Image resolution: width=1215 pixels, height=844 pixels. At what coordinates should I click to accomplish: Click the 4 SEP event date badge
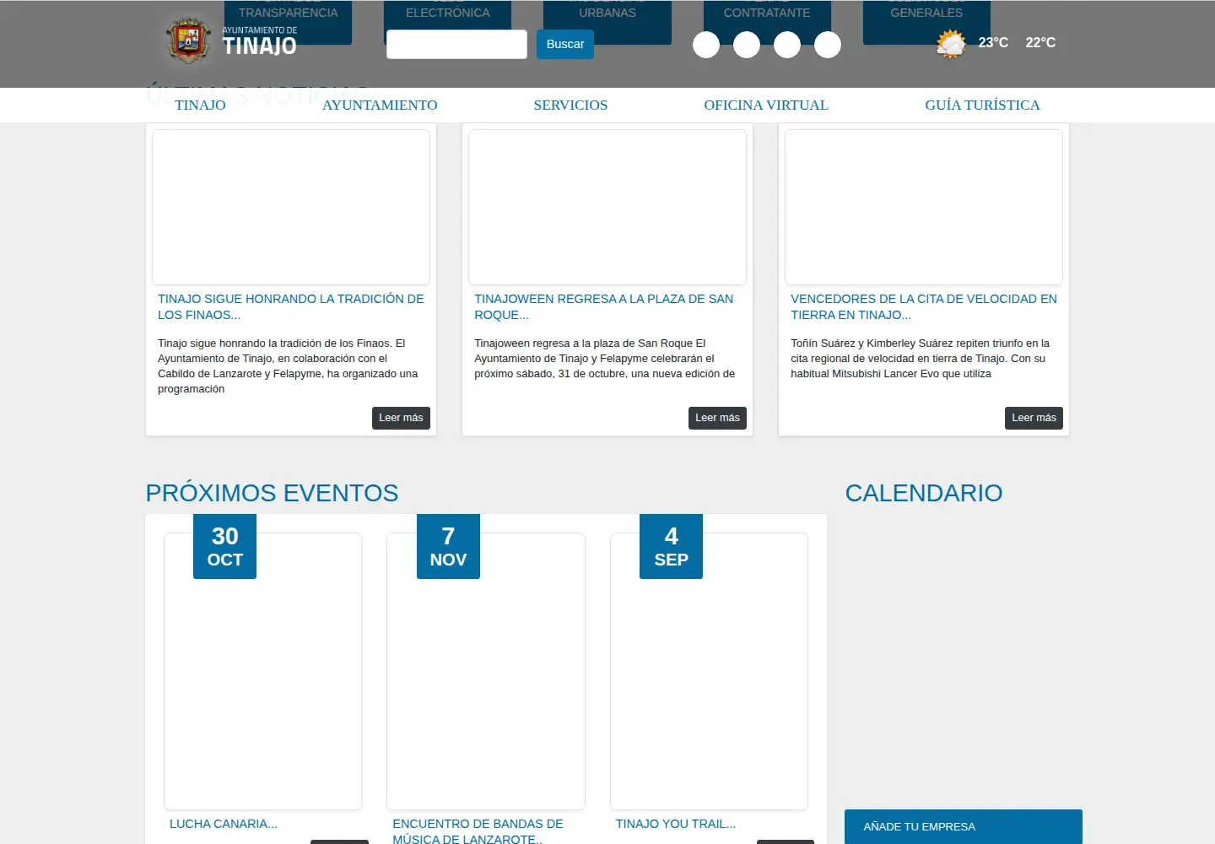point(671,546)
